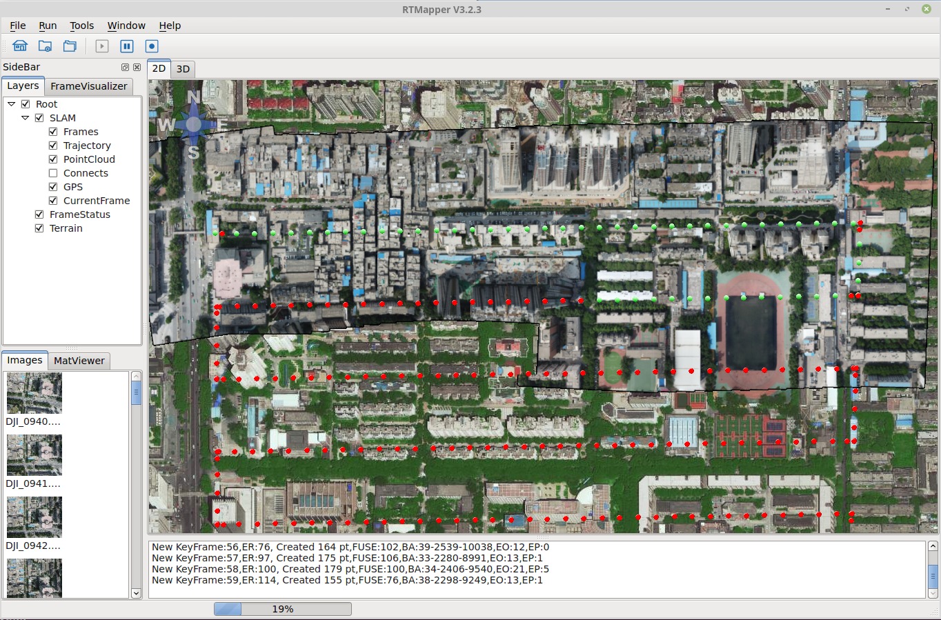Screen dimensions: 941x620
Task: Switch to the FrameVisualizer tab
Action: click(x=88, y=86)
